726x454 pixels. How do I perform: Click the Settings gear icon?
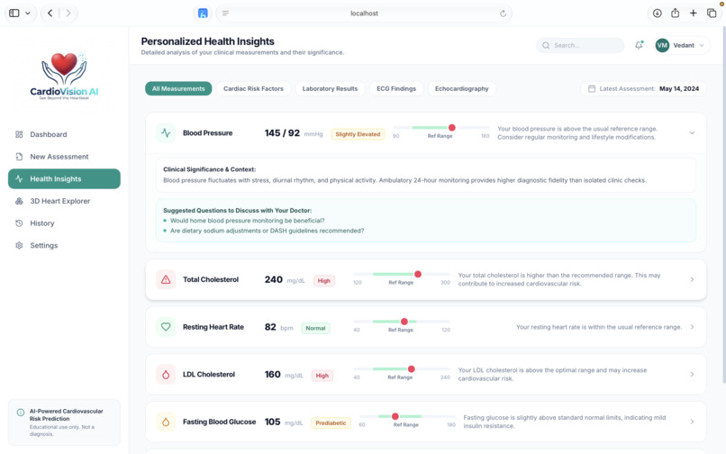(19, 246)
